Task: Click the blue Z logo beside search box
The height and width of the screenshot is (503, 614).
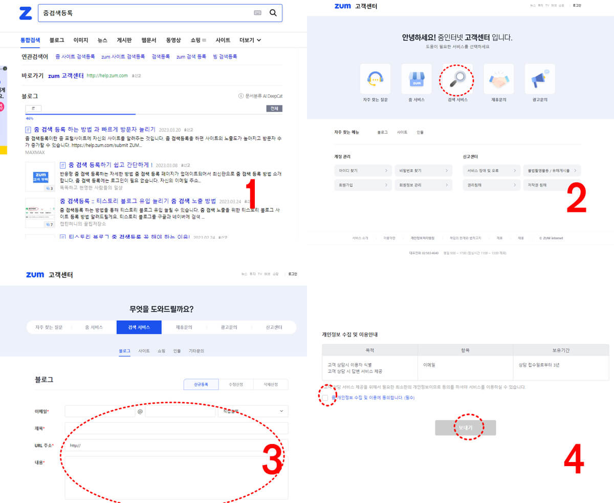Action: 25,13
